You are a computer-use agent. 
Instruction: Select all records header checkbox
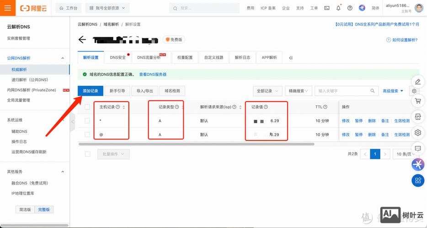87,107
